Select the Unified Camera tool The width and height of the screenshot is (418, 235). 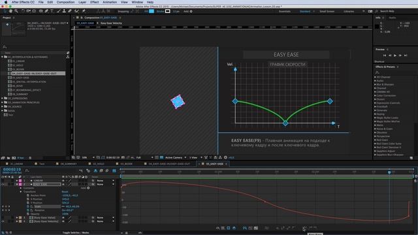pyautogui.click(x=28, y=11)
